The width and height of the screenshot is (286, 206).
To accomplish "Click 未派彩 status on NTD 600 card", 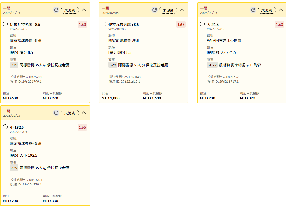I will pos(70,10).
